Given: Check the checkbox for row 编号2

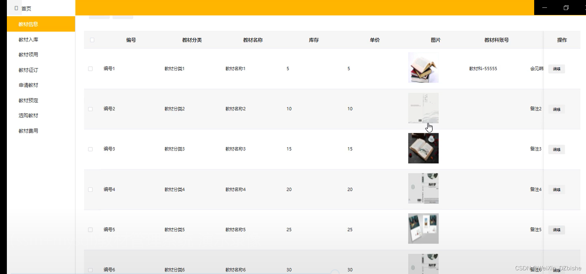Looking at the screenshot, I should pyautogui.click(x=90, y=109).
